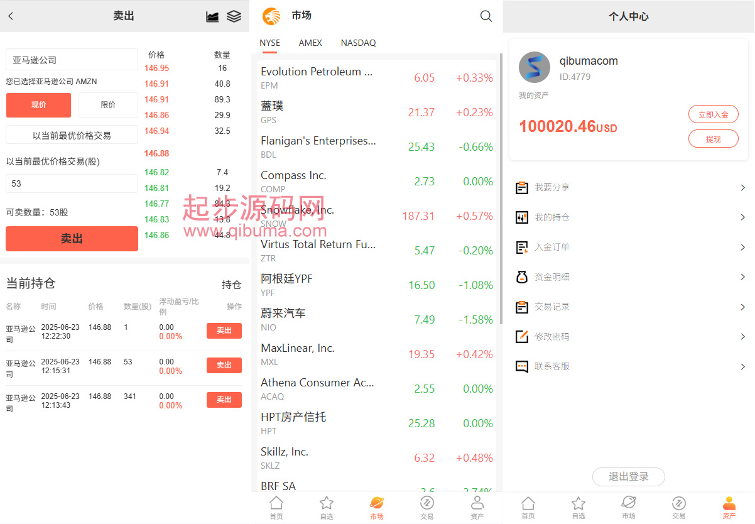Open 交易 in the 个人中心 bottom bar

(679, 508)
